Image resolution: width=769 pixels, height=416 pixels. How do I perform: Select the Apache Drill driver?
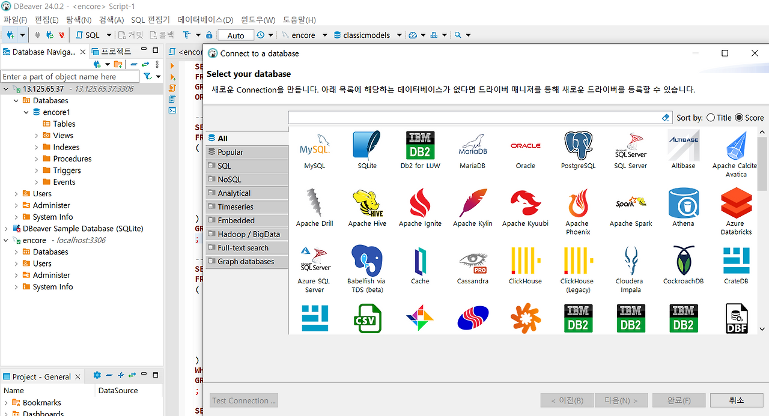pyautogui.click(x=314, y=208)
